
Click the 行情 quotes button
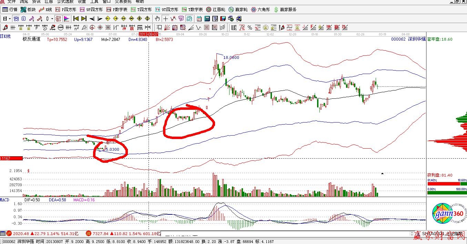click(x=10, y=10)
